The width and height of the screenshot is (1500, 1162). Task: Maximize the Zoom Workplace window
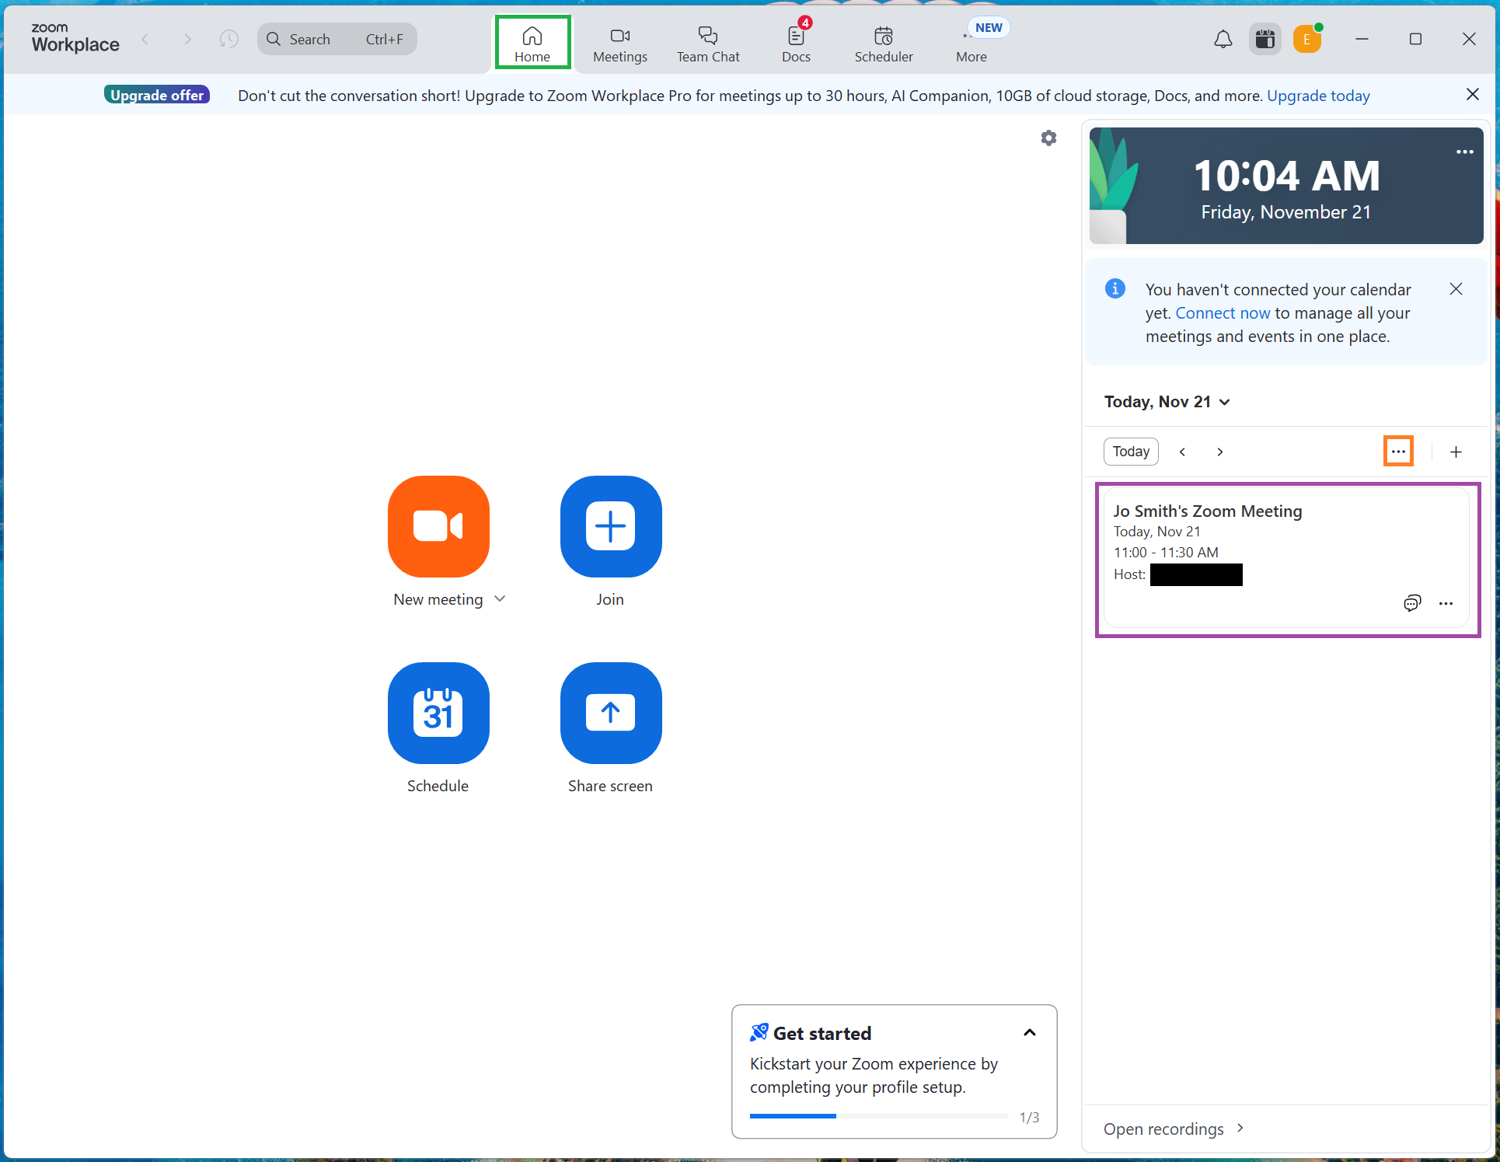pos(1415,39)
